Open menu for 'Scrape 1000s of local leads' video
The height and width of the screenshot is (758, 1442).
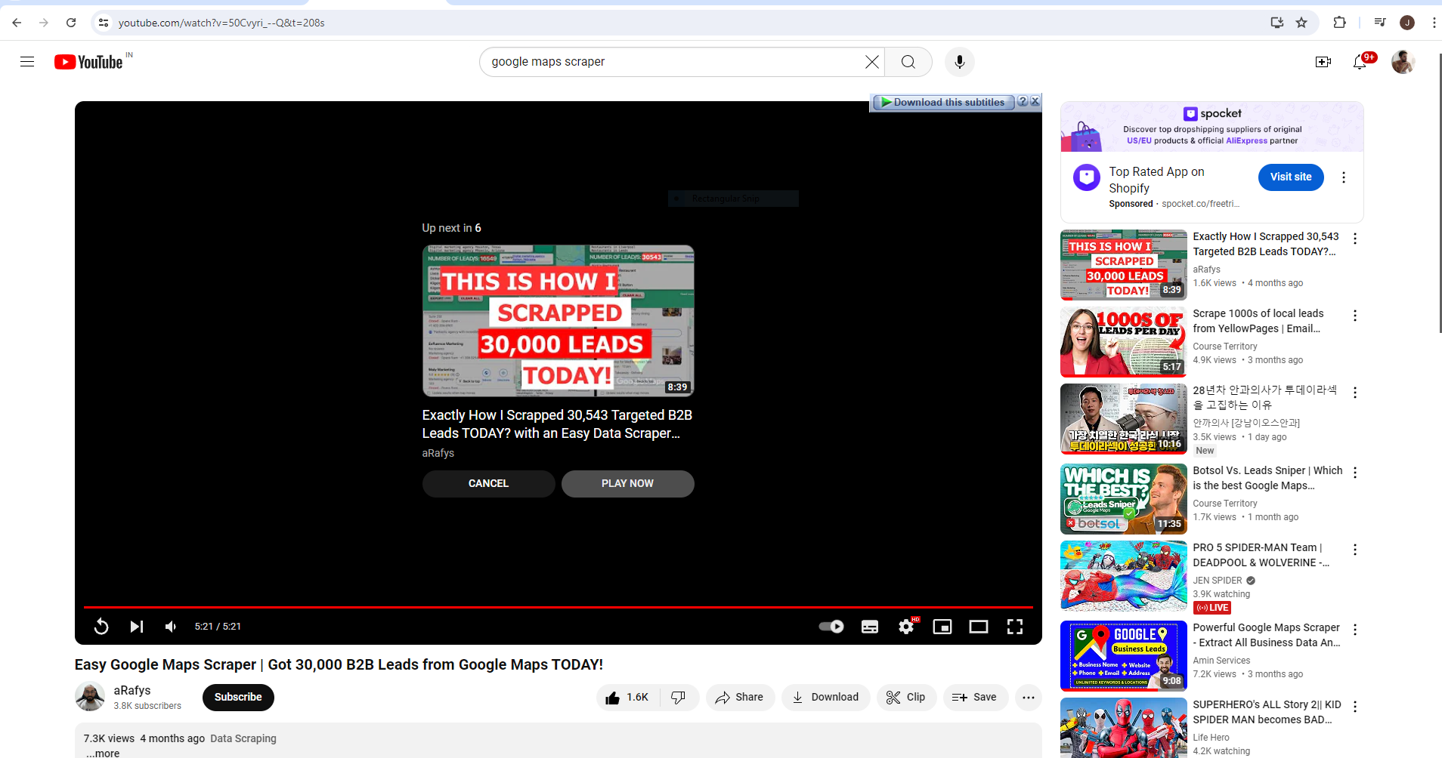(1355, 316)
